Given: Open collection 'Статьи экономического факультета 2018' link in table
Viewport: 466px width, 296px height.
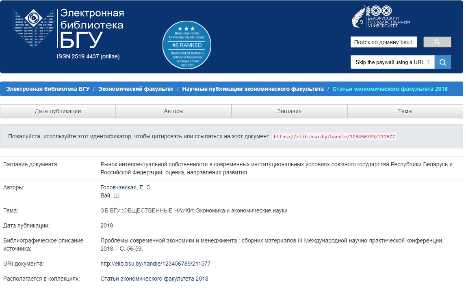Looking at the screenshot, I should pyautogui.click(x=154, y=279).
